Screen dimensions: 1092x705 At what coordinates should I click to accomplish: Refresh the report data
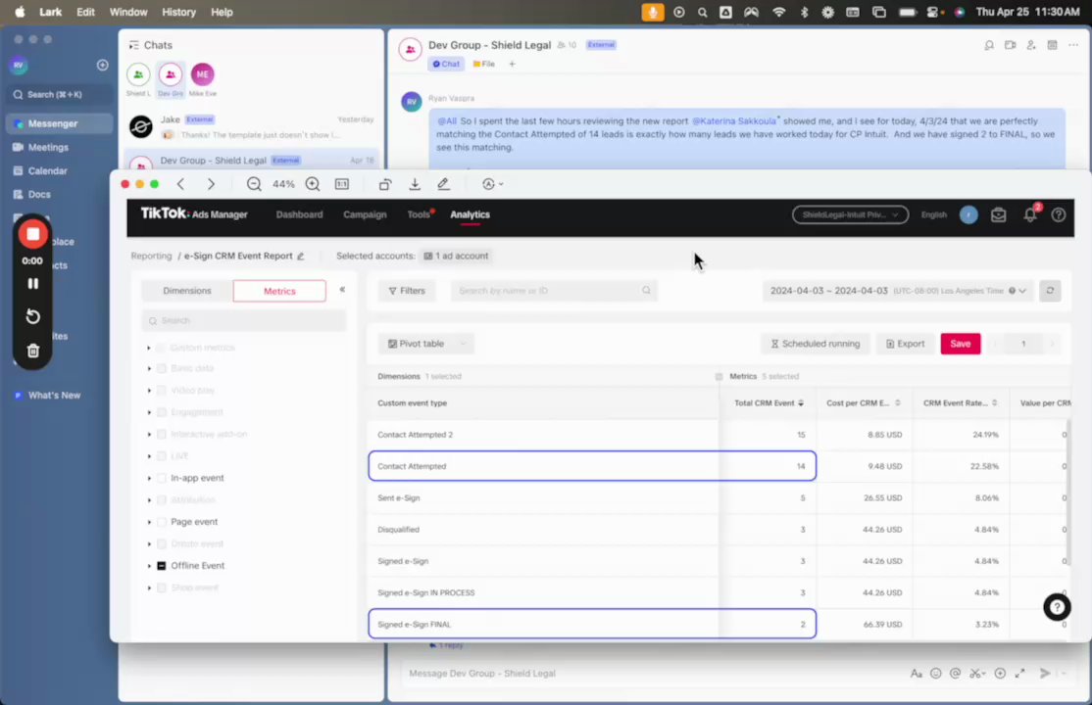(x=1050, y=290)
